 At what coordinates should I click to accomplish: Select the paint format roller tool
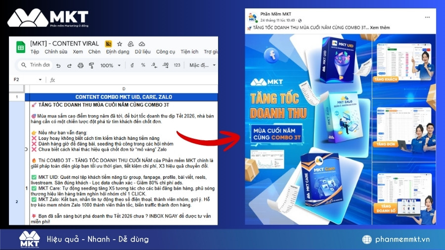click(91, 66)
